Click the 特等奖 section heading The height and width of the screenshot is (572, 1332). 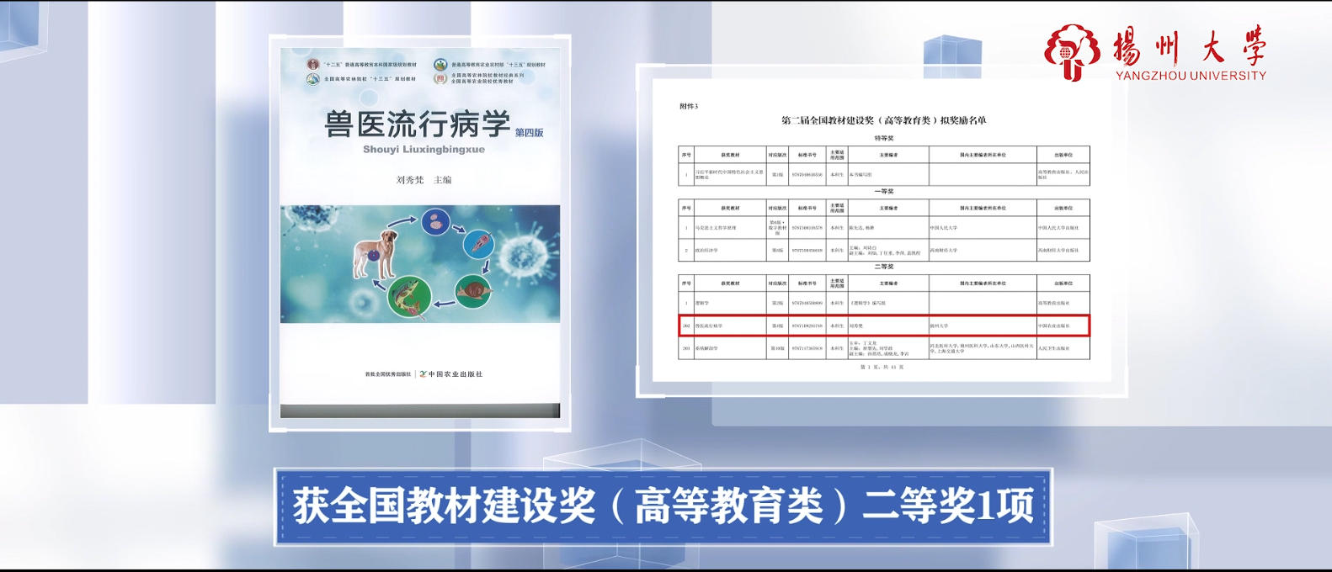coord(883,138)
